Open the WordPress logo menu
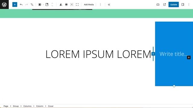 (4, 4)
